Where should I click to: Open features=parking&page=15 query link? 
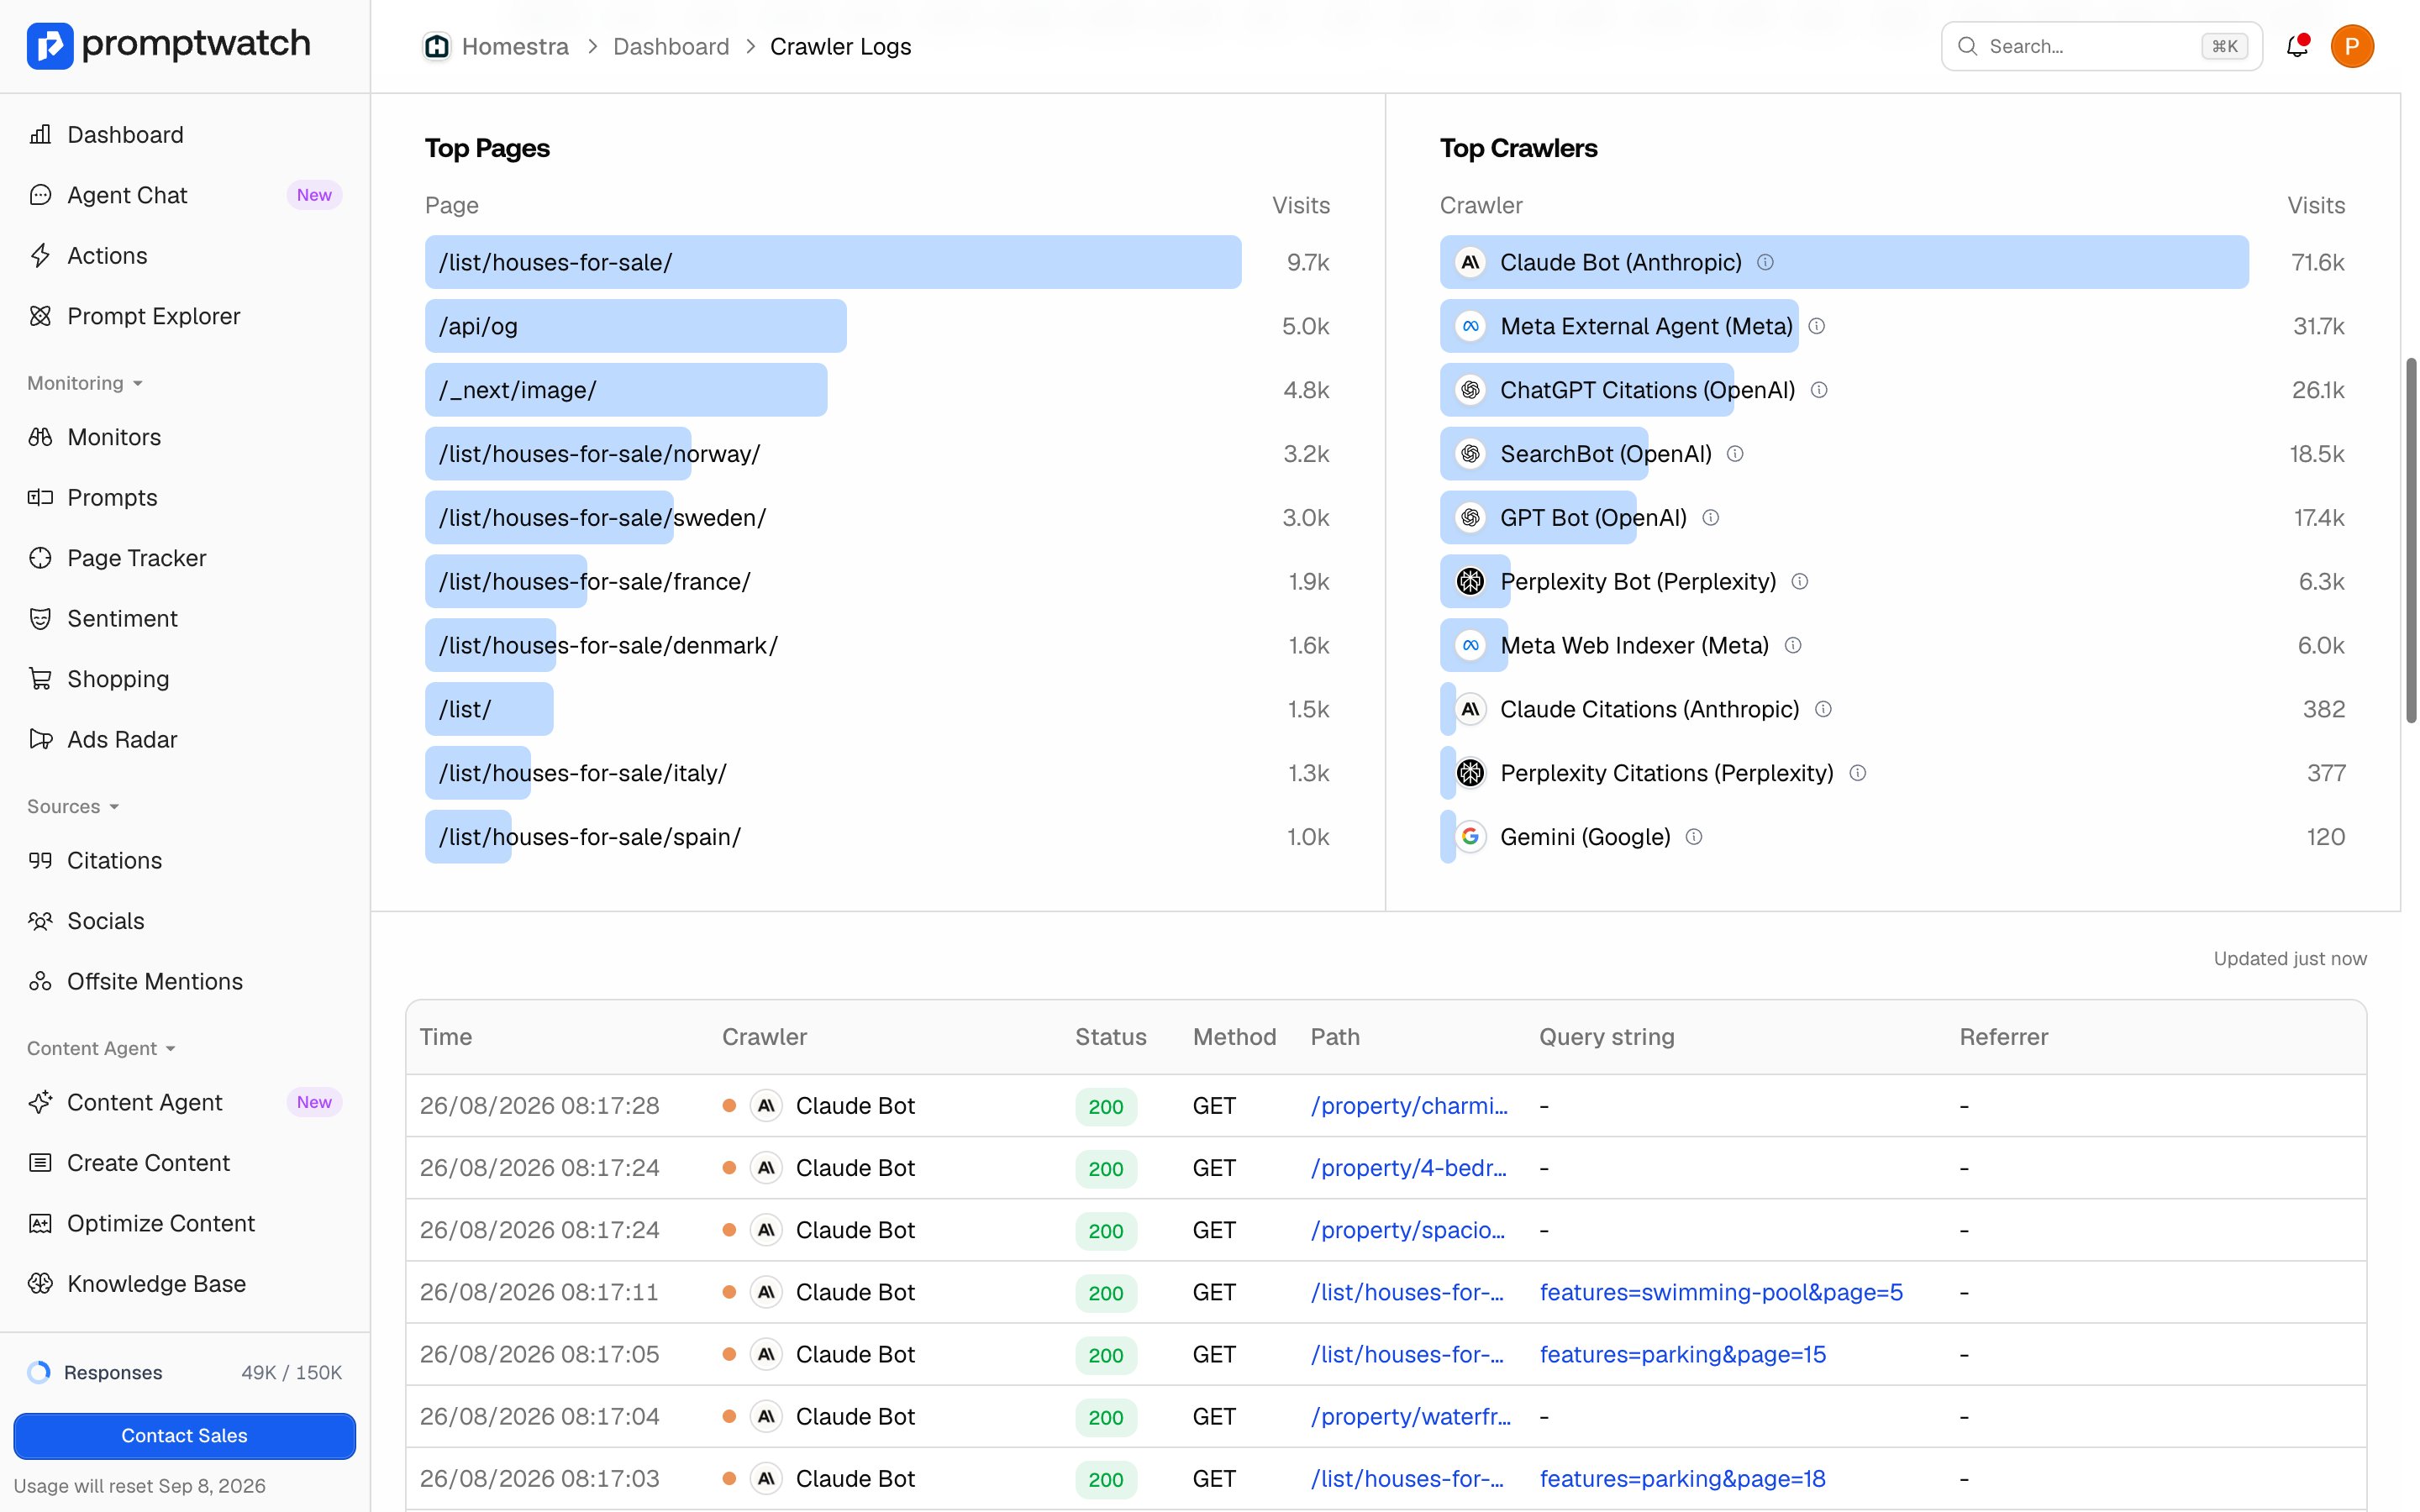1683,1354
